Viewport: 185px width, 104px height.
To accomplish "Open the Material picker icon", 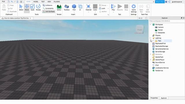I will click(x=88, y=6).
